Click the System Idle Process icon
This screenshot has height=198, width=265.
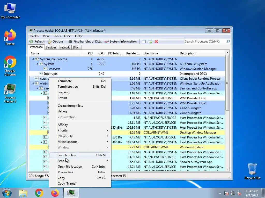[37, 59]
